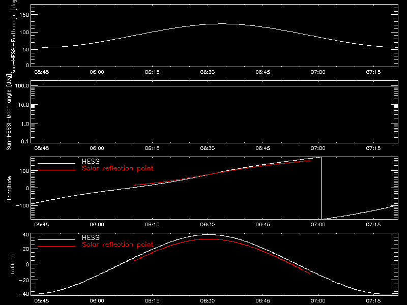
Task: Select the 06:15 label under Earth angle plot
Action: click(x=152, y=72)
